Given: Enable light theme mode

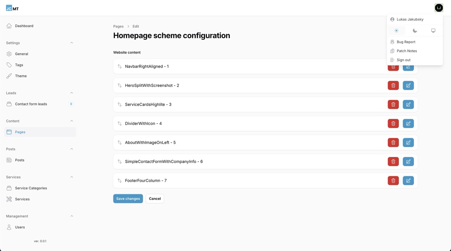Looking at the screenshot, I should tap(396, 30).
